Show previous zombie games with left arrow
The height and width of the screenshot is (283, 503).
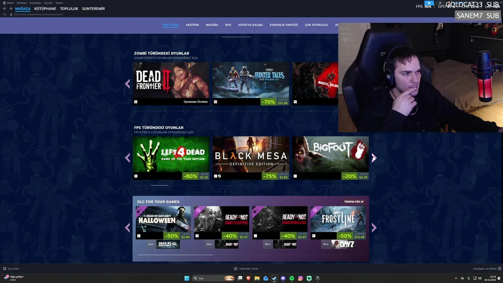pos(127,84)
